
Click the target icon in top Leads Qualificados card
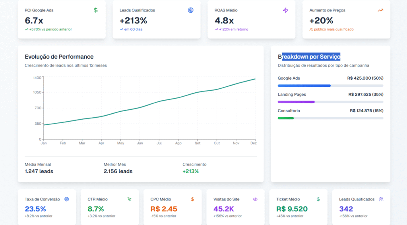tap(190, 10)
